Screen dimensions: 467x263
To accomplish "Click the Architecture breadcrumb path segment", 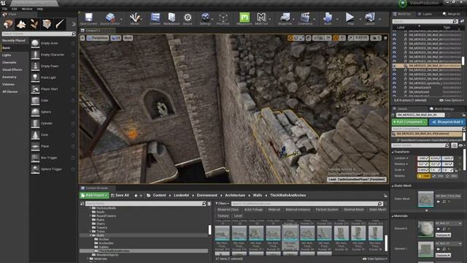I will [235, 195].
